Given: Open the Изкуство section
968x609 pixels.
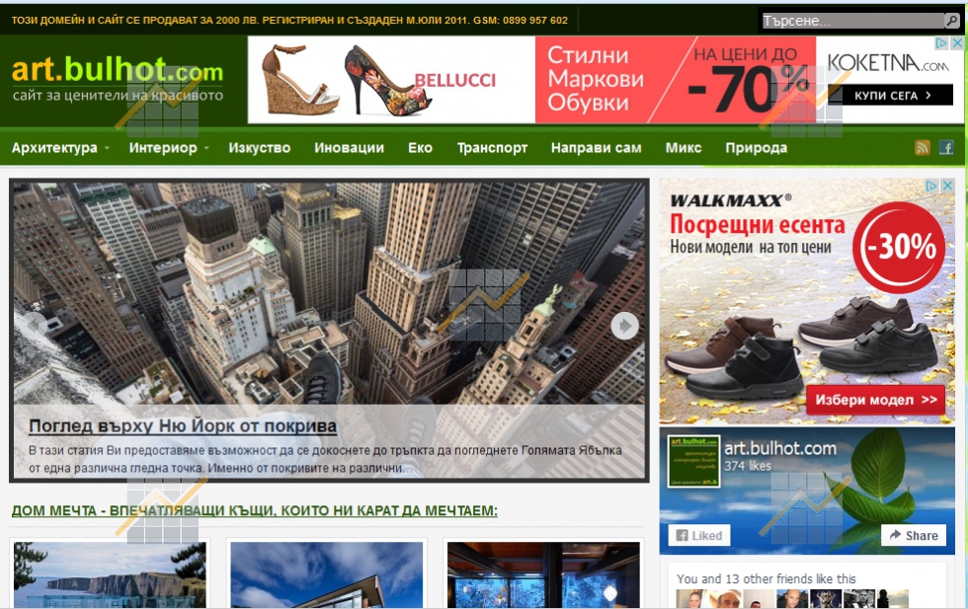Looking at the screenshot, I should click(259, 147).
